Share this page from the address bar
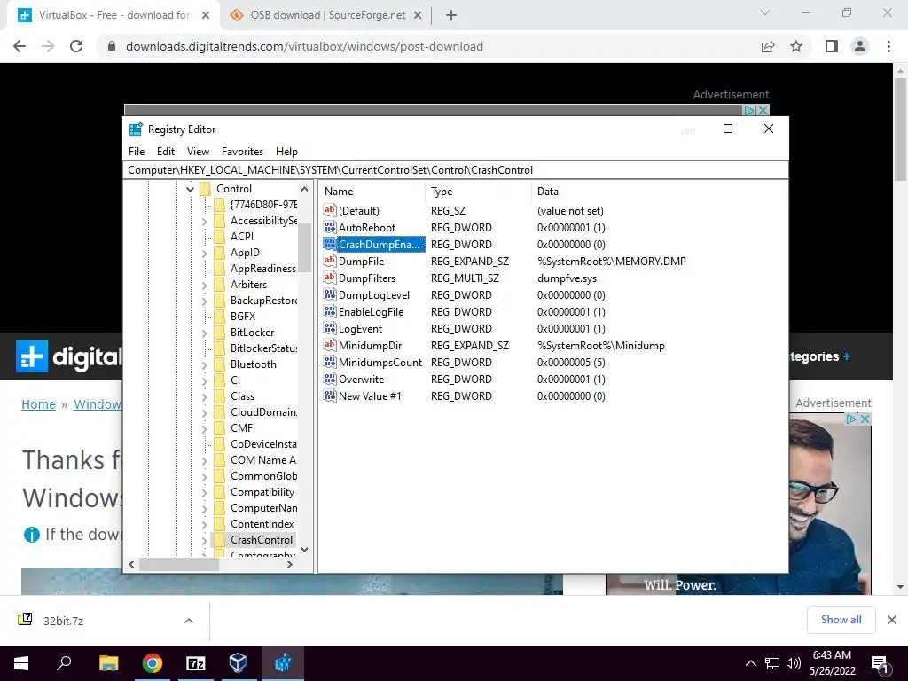The image size is (908, 681). tap(768, 46)
